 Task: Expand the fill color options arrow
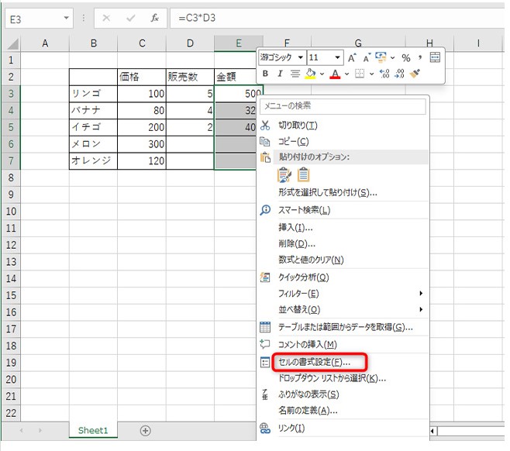click(321, 74)
